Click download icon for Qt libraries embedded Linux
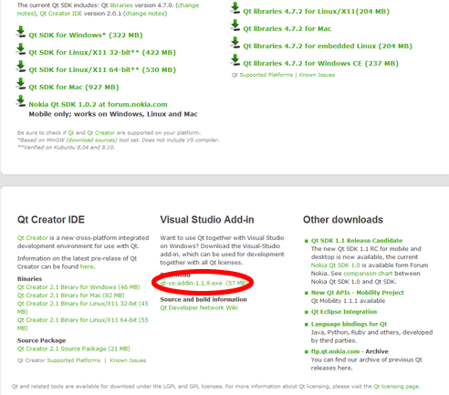 pyautogui.click(x=235, y=43)
